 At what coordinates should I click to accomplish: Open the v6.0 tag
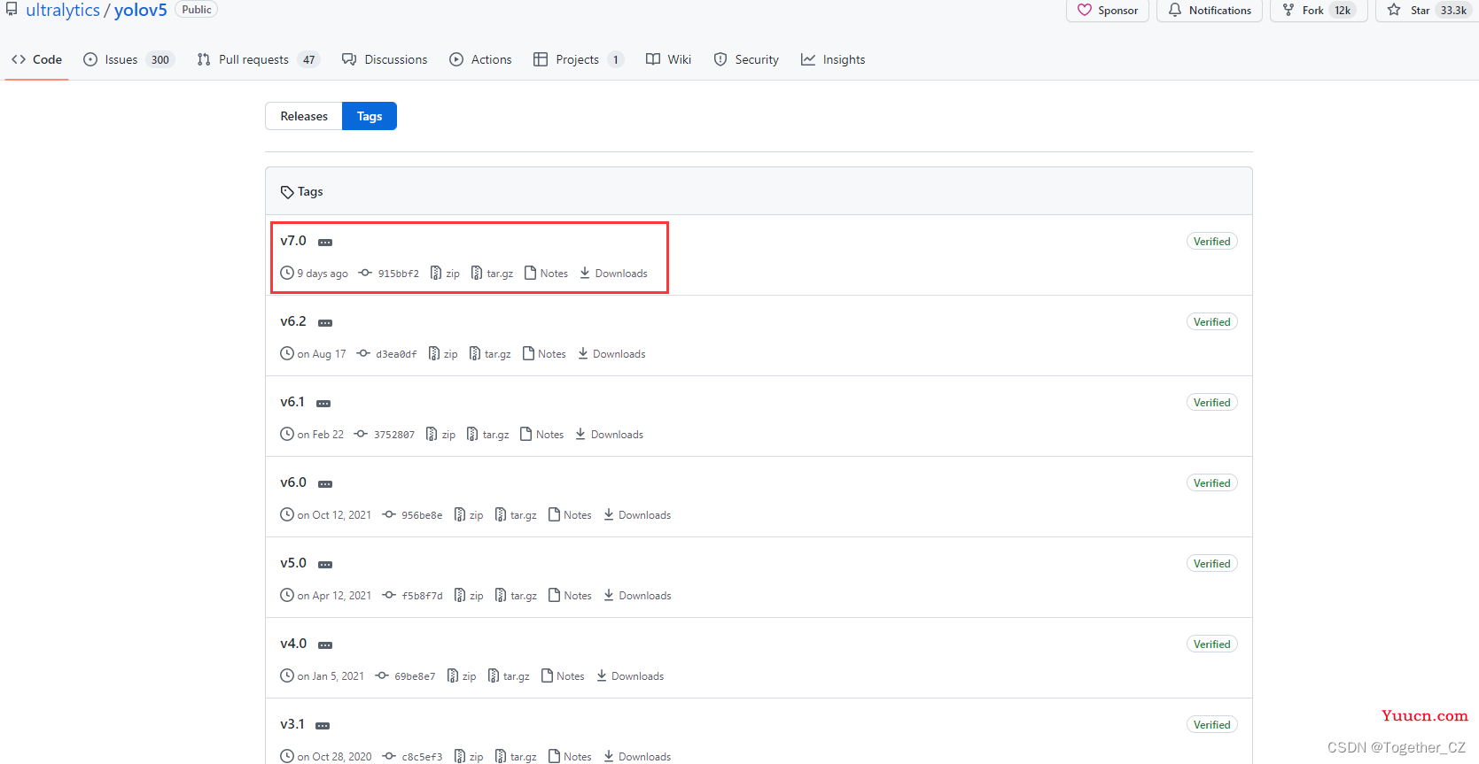(293, 482)
